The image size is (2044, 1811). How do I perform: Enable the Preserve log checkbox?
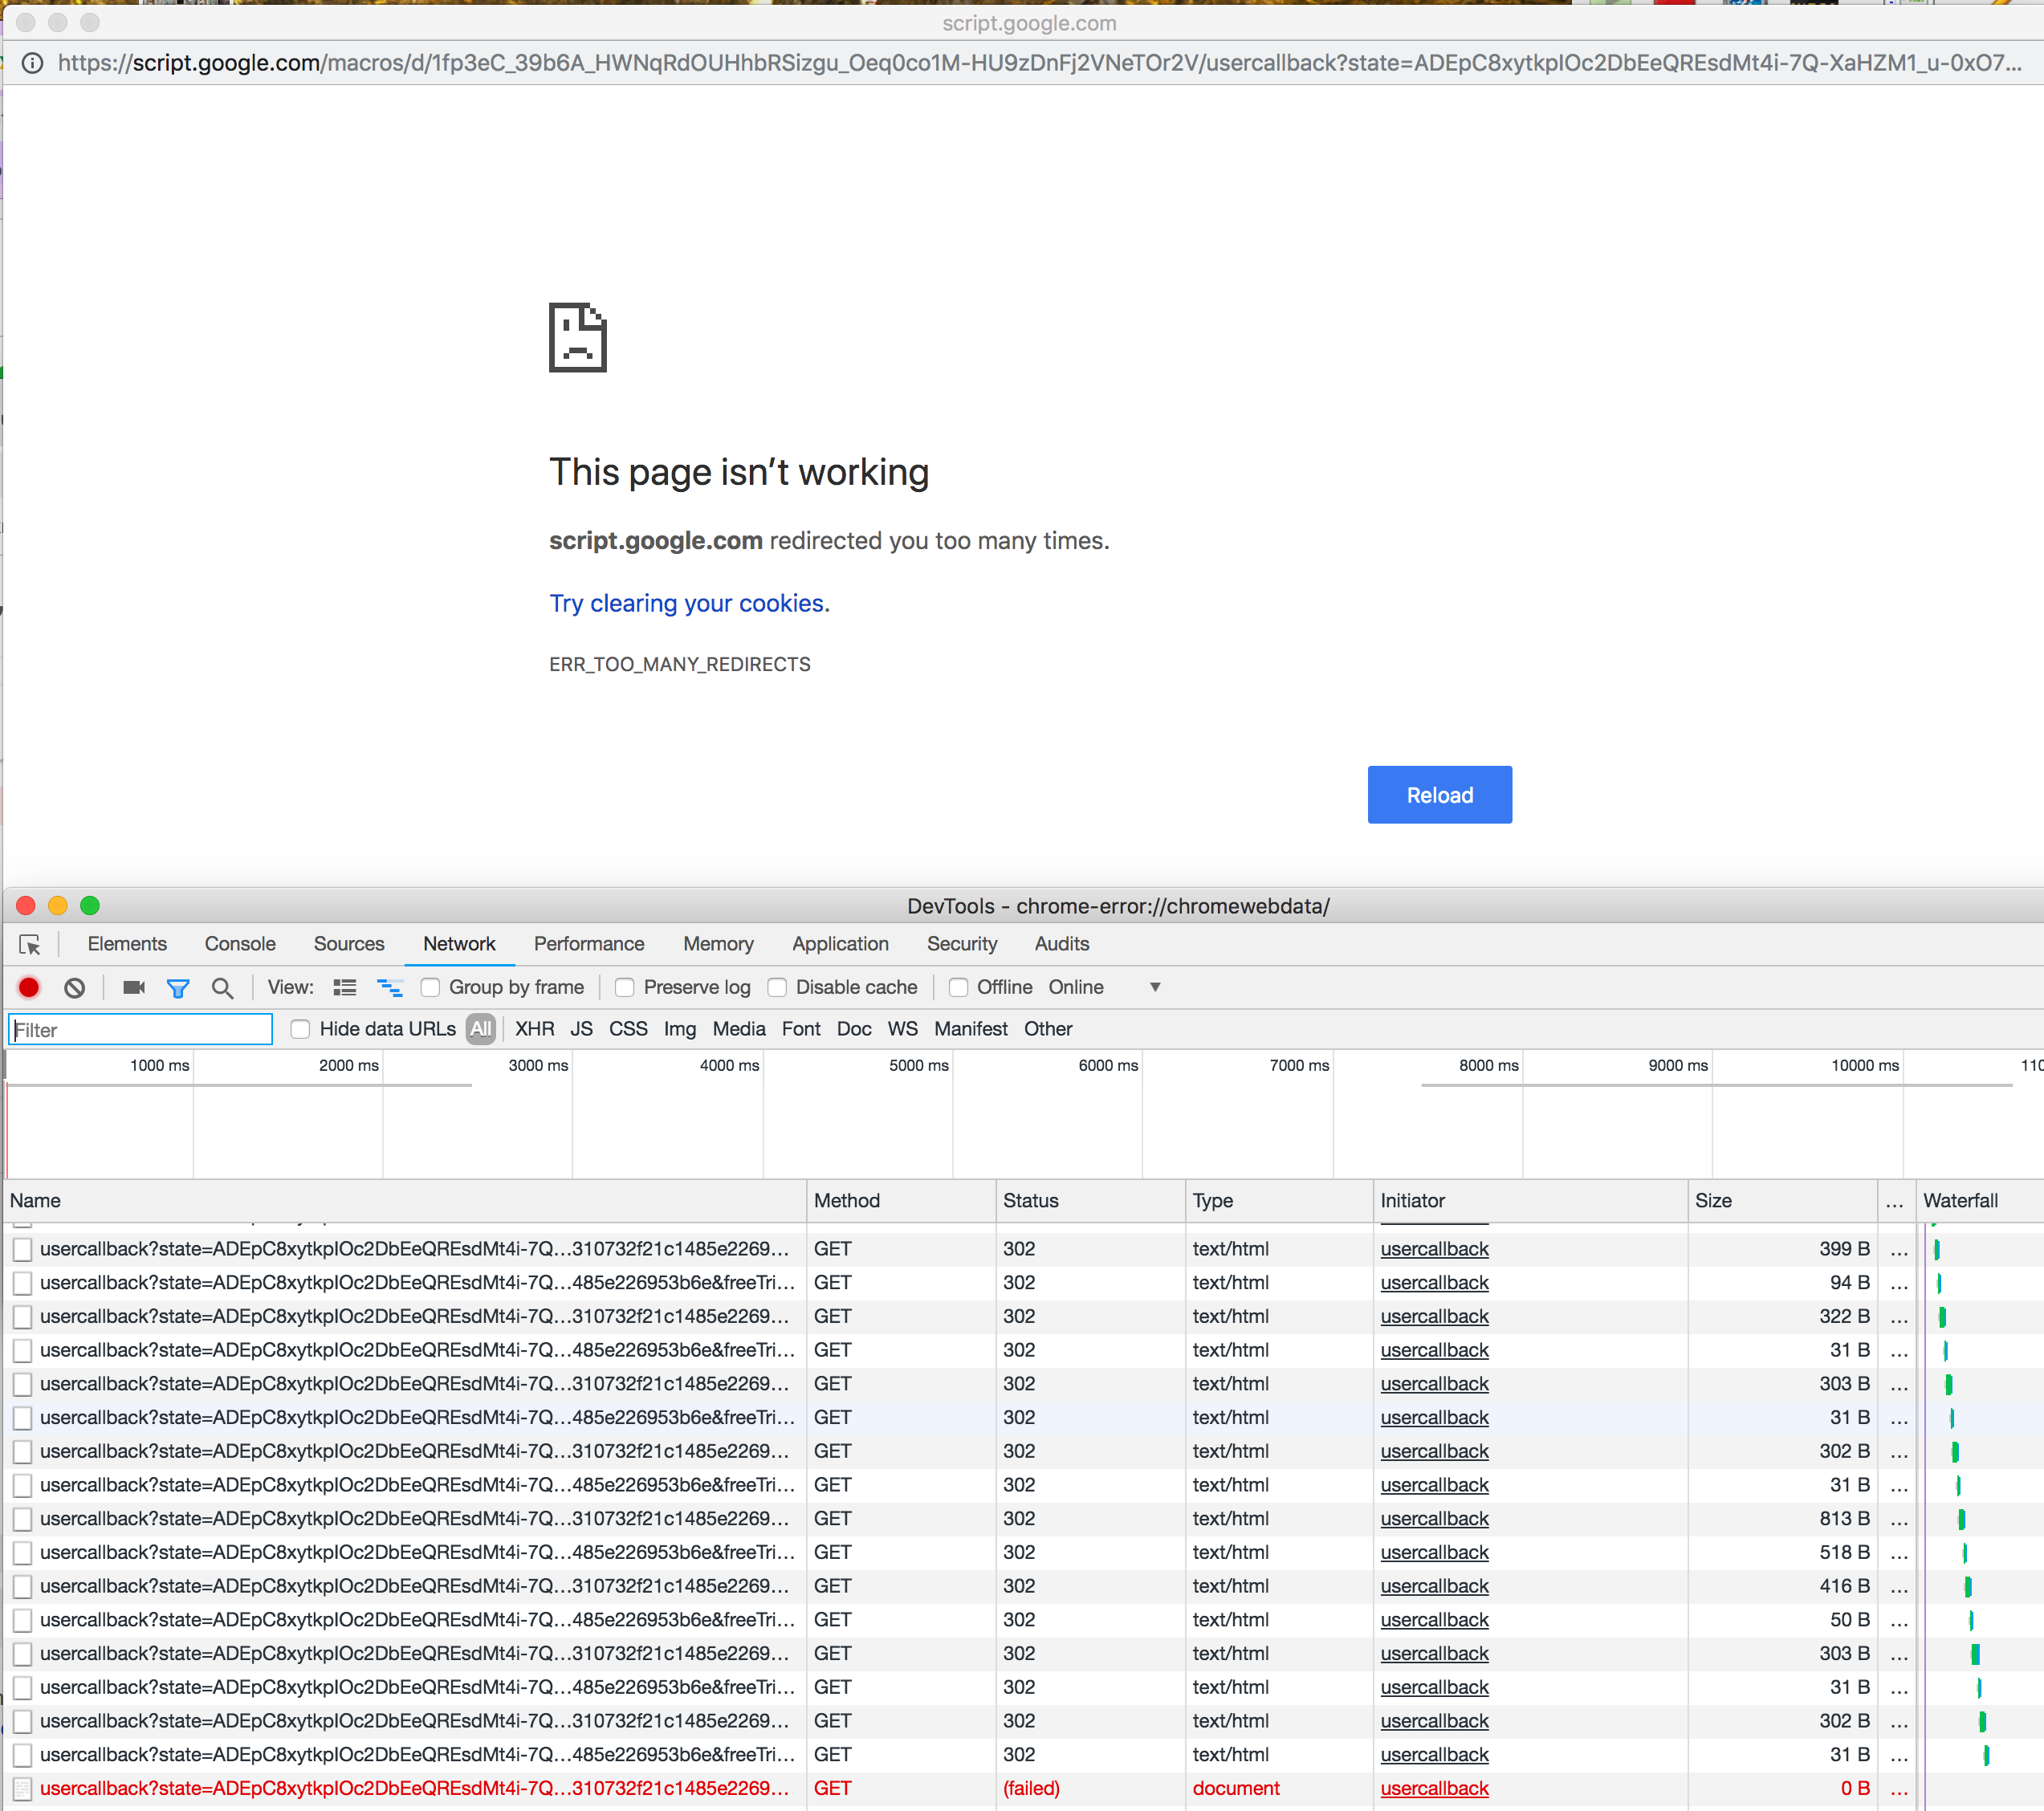click(x=624, y=987)
